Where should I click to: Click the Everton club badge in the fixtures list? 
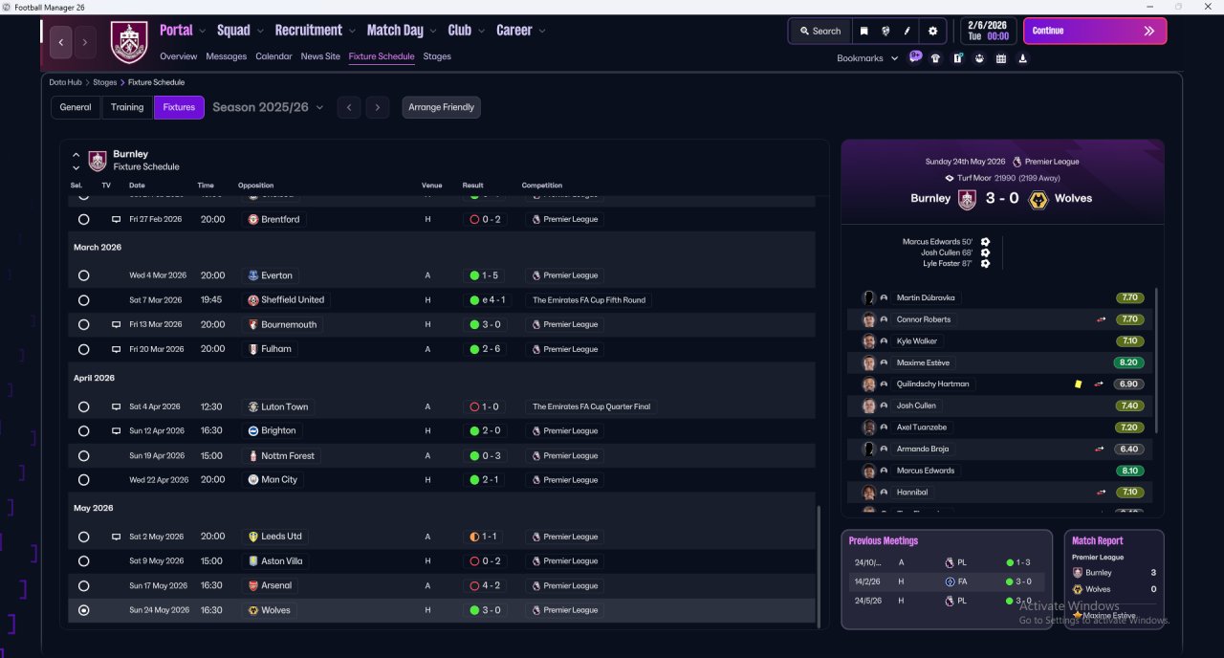click(253, 275)
